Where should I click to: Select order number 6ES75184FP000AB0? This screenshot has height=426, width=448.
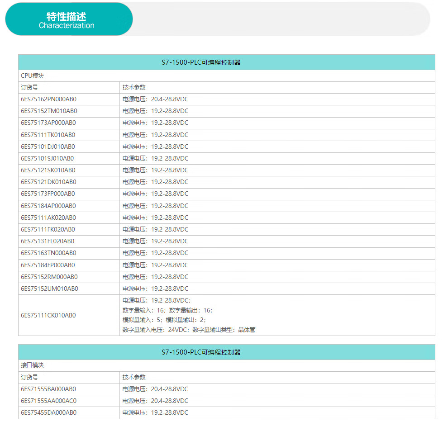48,265
